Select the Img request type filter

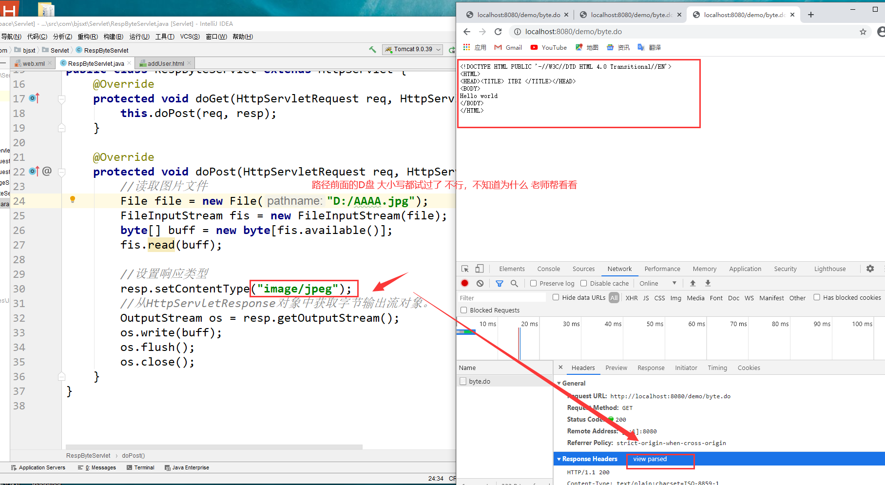(x=675, y=298)
